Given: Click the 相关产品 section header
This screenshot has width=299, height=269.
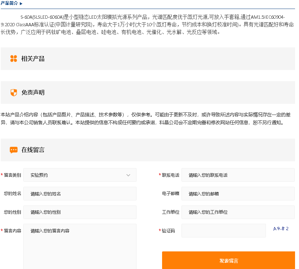Looking at the screenshot, I should pyautogui.click(x=33, y=59).
